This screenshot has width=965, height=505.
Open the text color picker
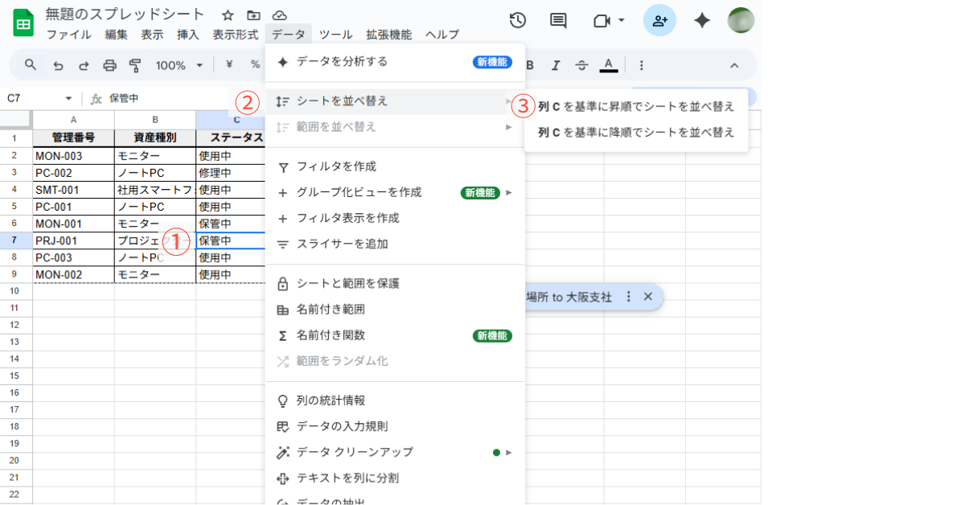tap(609, 65)
